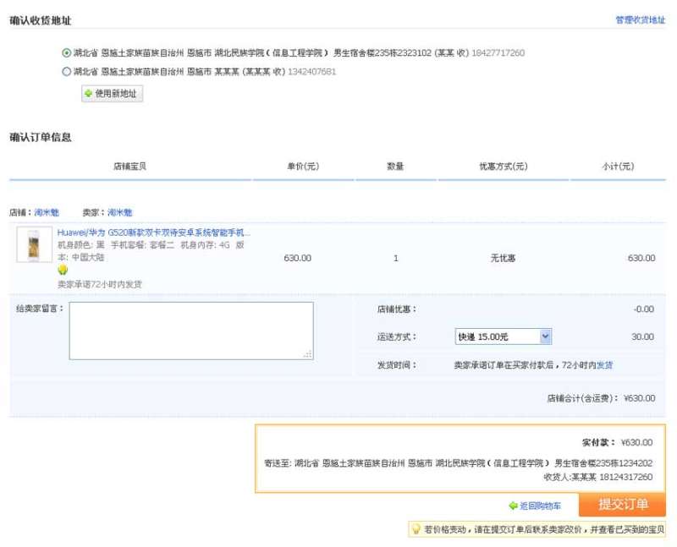This screenshot has width=677, height=547.
Task: Select the second address ending in 1342407681
Action: pyautogui.click(x=67, y=72)
